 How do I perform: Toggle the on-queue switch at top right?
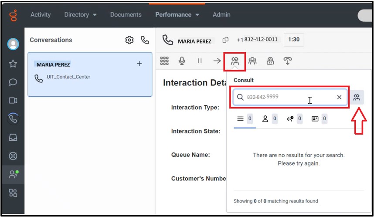(365, 15)
